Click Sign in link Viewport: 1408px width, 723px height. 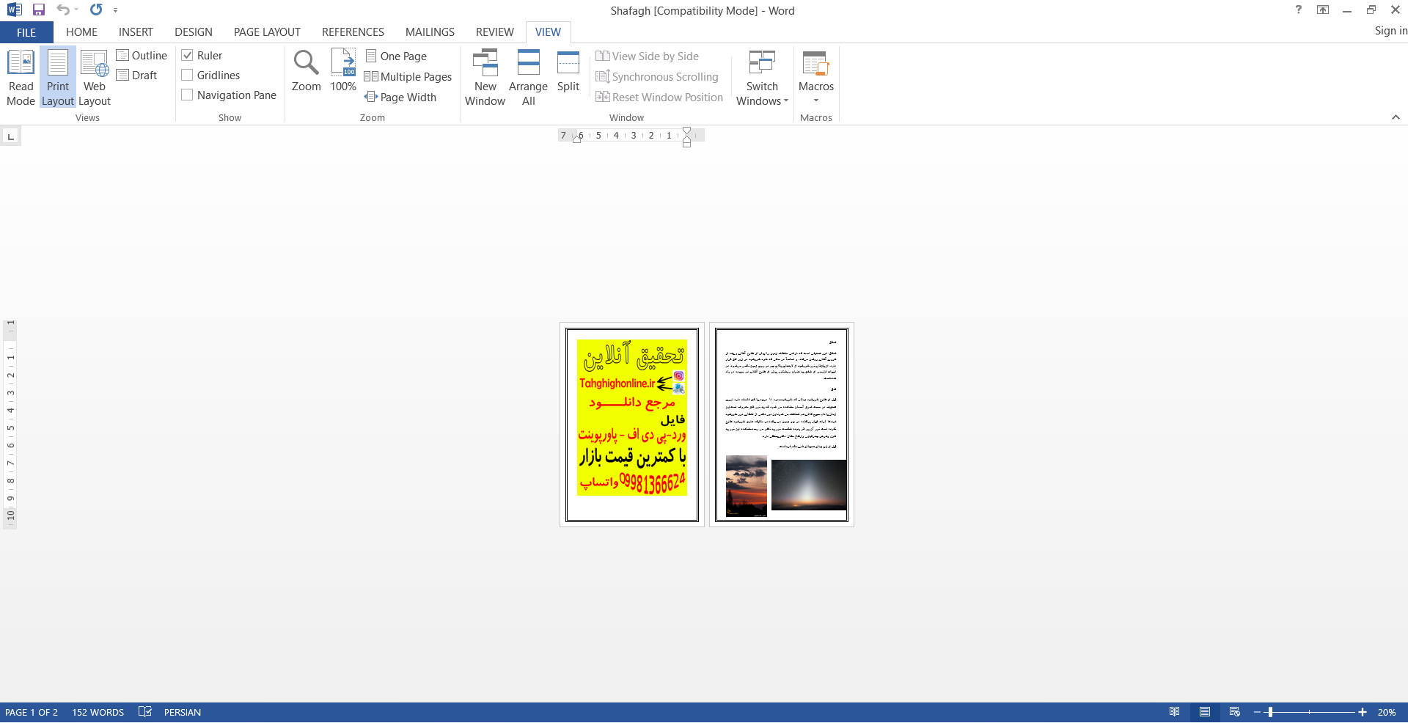pyautogui.click(x=1390, y=31)
